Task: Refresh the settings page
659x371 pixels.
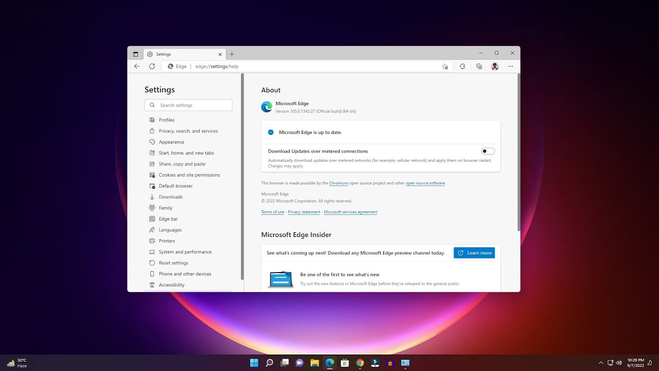Action: point(152,66)
